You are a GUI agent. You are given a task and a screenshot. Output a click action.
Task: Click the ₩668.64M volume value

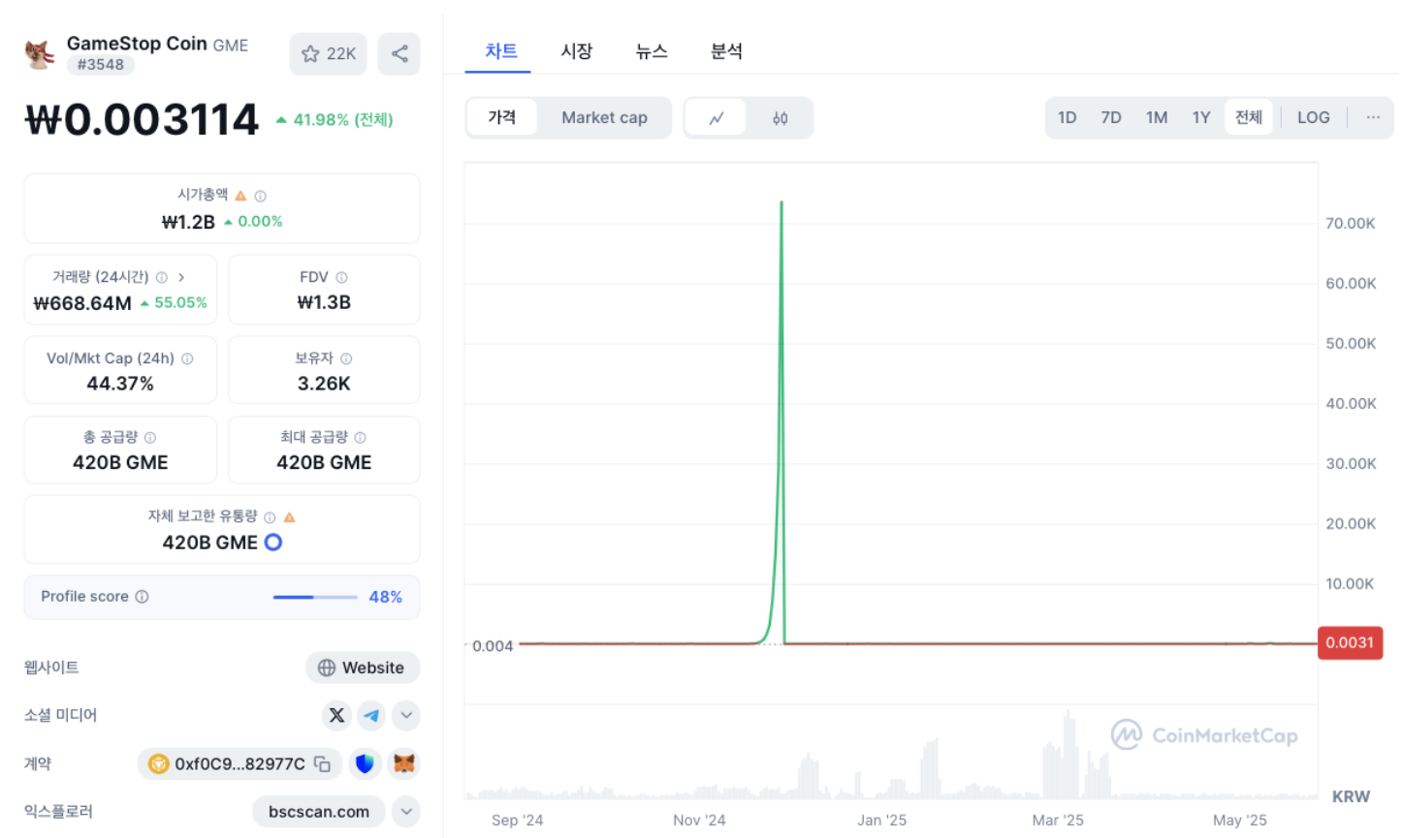click(x=82, y=303)
